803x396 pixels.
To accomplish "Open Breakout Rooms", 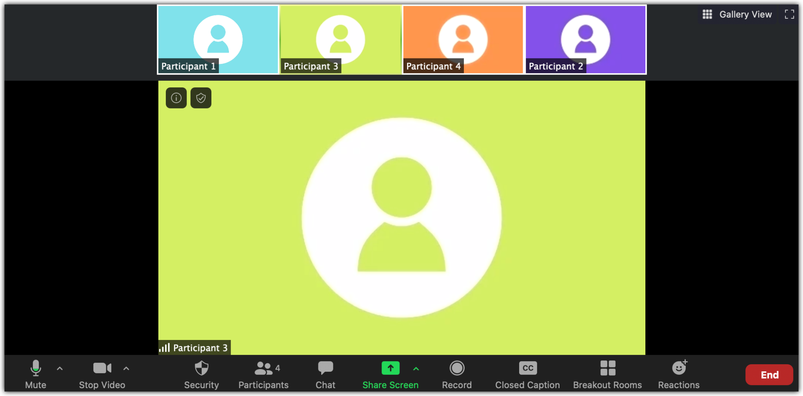I will pyautogui.click(x=607, y=374).
